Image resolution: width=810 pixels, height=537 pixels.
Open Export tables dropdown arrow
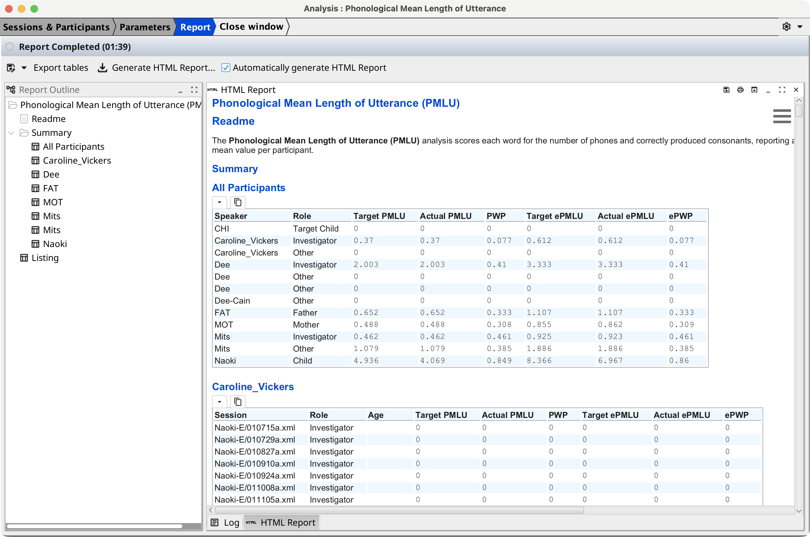[x=24, y=68]
